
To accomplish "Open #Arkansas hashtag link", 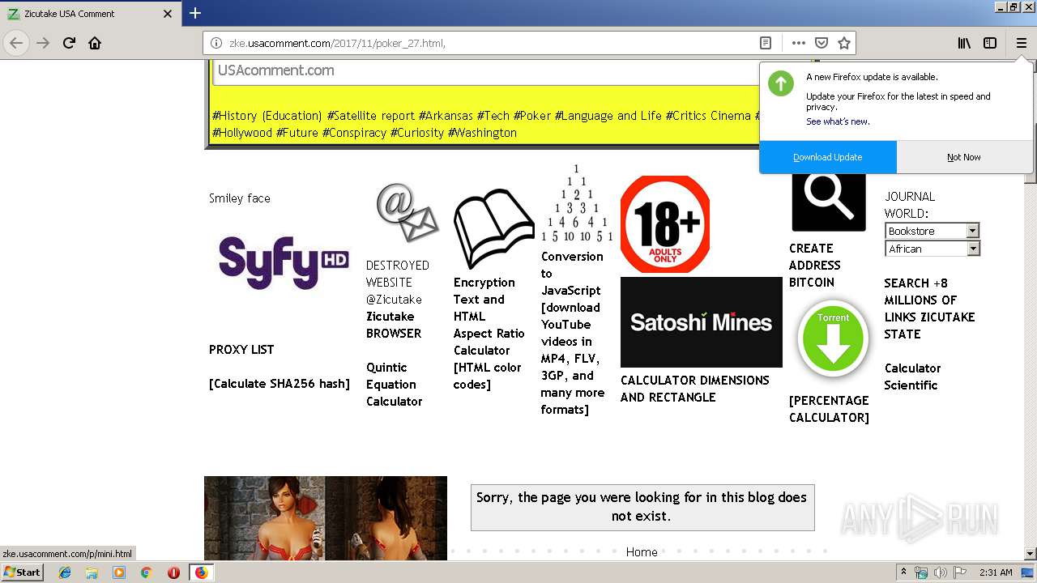I will 446,116.
